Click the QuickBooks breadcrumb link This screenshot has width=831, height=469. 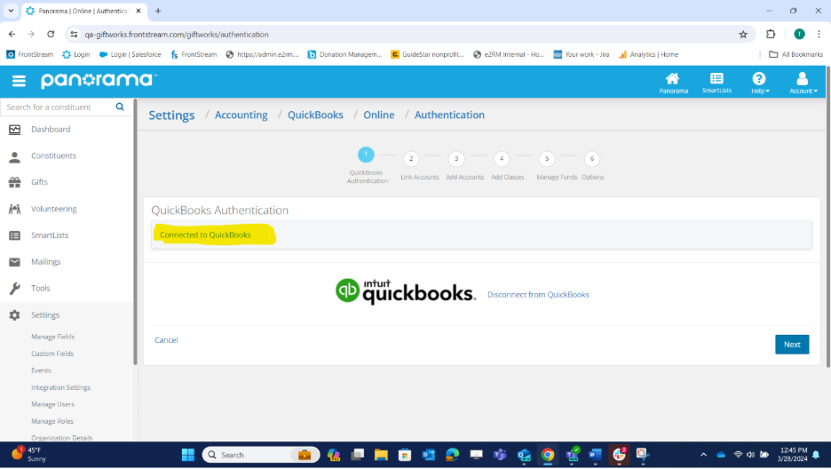(x=315, y=115)
